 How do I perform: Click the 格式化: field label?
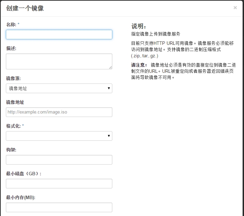(13, 126)
